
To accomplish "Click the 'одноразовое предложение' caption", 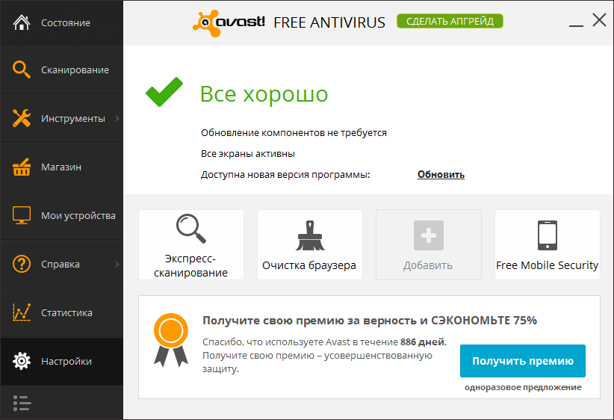I will (x=523, y=387).
